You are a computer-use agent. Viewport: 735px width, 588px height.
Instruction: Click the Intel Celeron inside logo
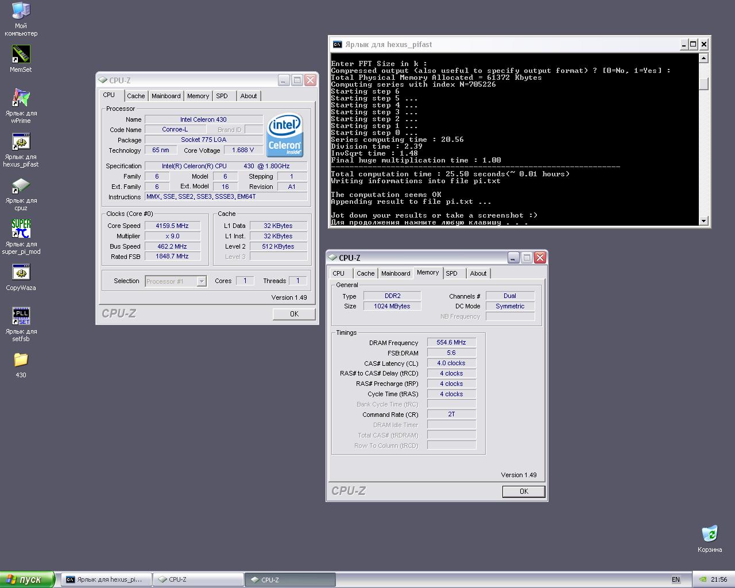[285, 134]
